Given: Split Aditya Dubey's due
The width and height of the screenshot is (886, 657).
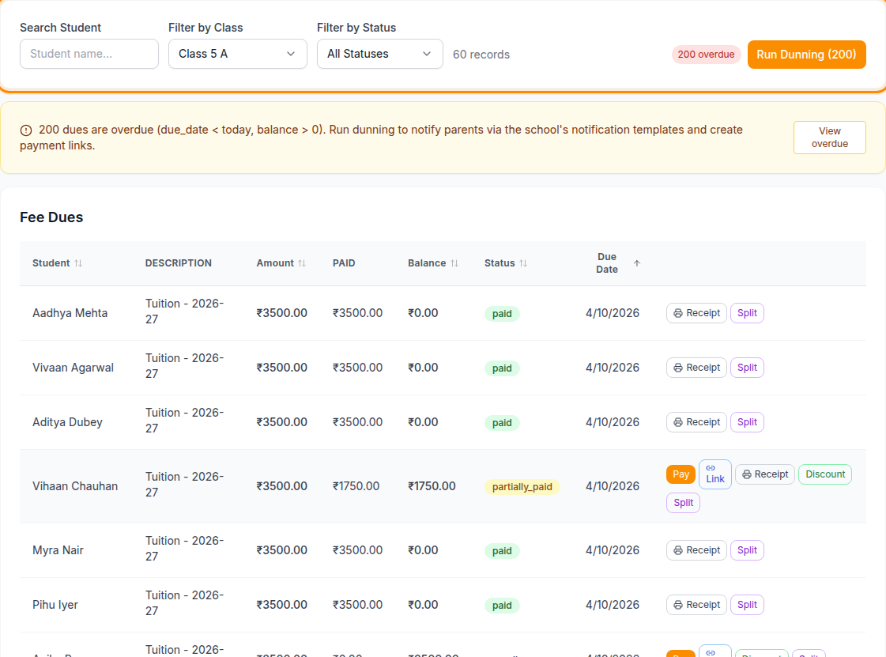Looking at the screenshot, I should (747, 422).
